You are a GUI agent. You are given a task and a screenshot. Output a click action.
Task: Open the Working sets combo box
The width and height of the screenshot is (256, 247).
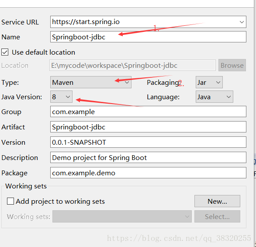coord(122,216)
